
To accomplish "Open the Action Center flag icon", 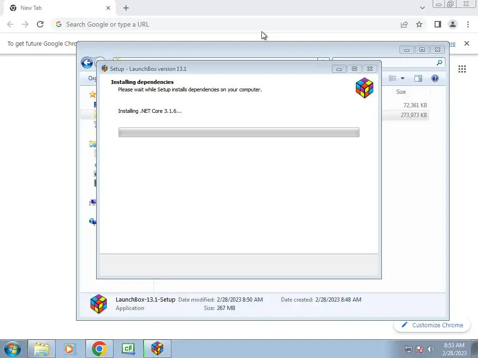I will pos(420,349).
